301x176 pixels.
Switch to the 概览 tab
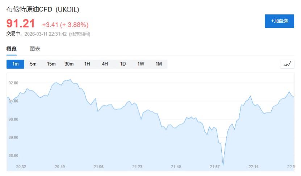(11, 49)
